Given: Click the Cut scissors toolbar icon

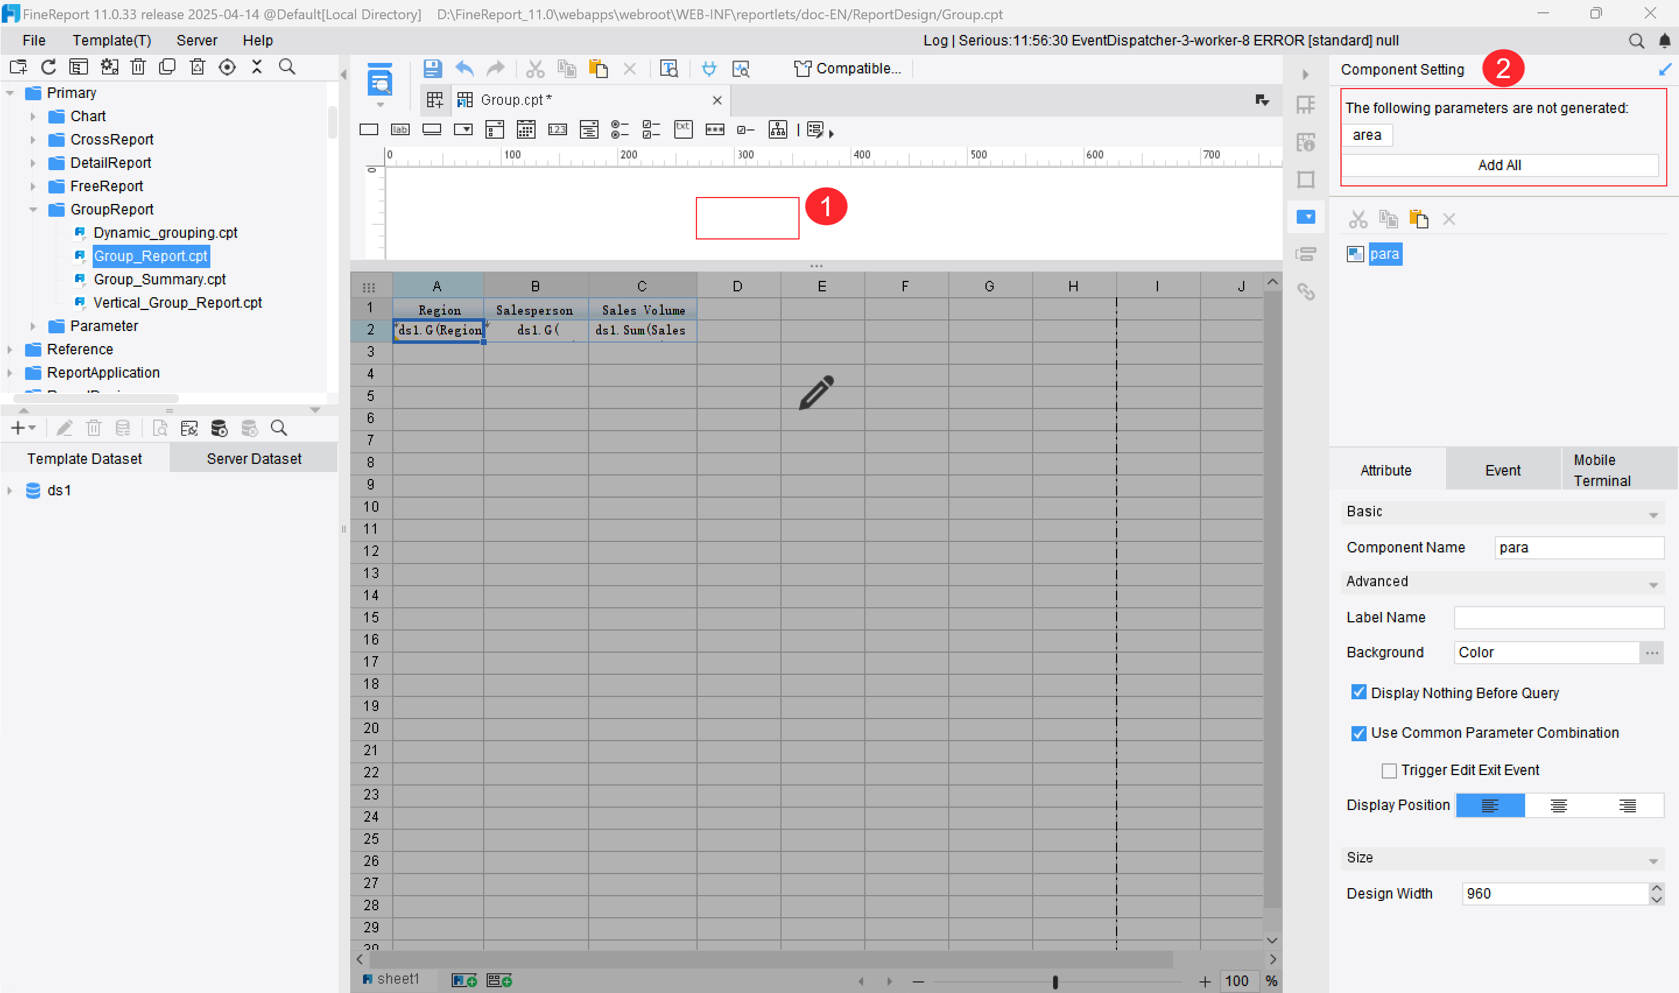Looking at the screenshot, I should coord(534,68).
